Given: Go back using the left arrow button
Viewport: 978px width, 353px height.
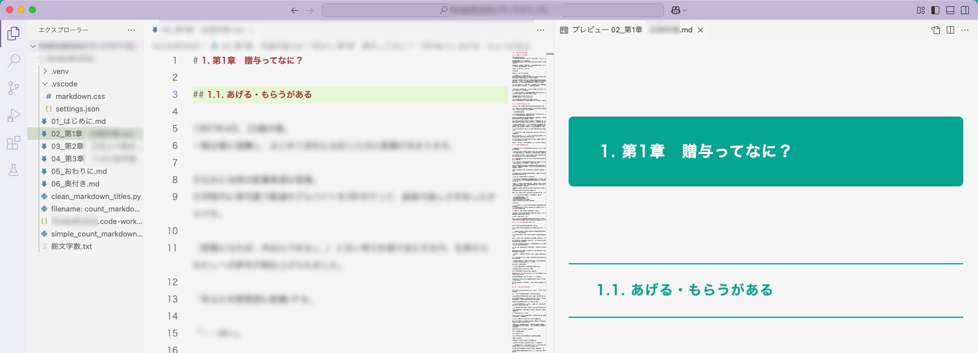Looking at the screenshot, I should coord(295,10).
